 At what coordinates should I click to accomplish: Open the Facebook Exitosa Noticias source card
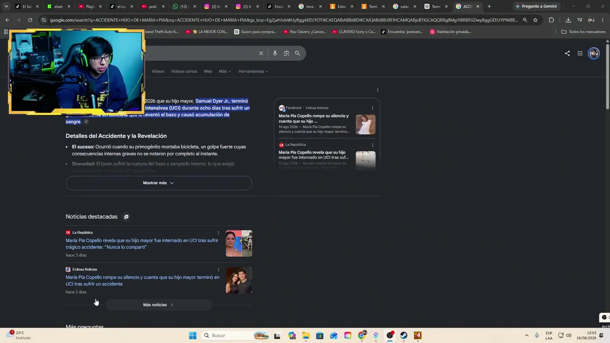[327, 119]
